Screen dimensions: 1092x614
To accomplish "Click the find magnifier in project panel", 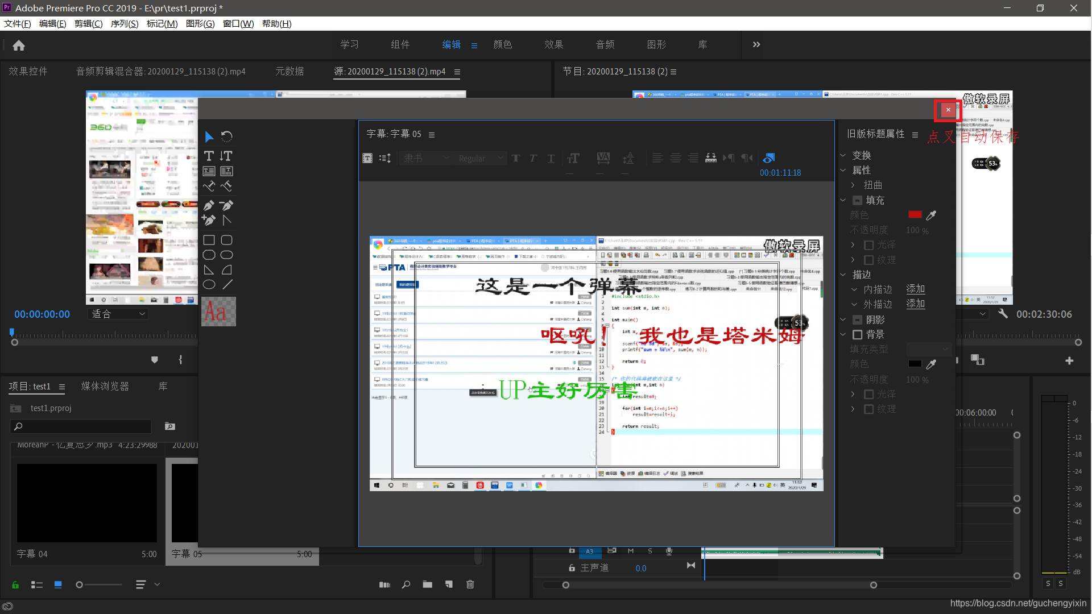I will click(406, 584).
